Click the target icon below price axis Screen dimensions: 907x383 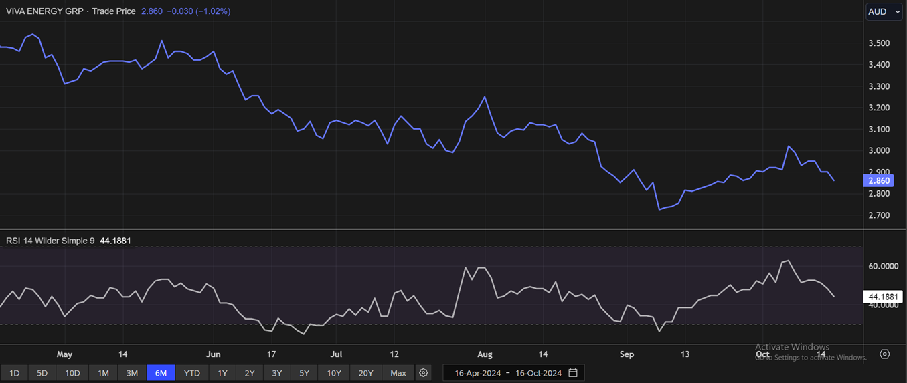tap(885, 354)
